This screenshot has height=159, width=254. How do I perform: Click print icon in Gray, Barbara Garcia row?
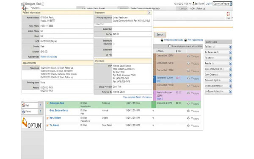tap(188, 111)
